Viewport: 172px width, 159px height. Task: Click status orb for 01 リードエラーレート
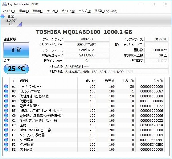coord(6,86)
